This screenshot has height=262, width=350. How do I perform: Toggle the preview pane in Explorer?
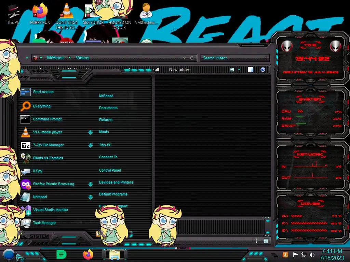[251, 70]
